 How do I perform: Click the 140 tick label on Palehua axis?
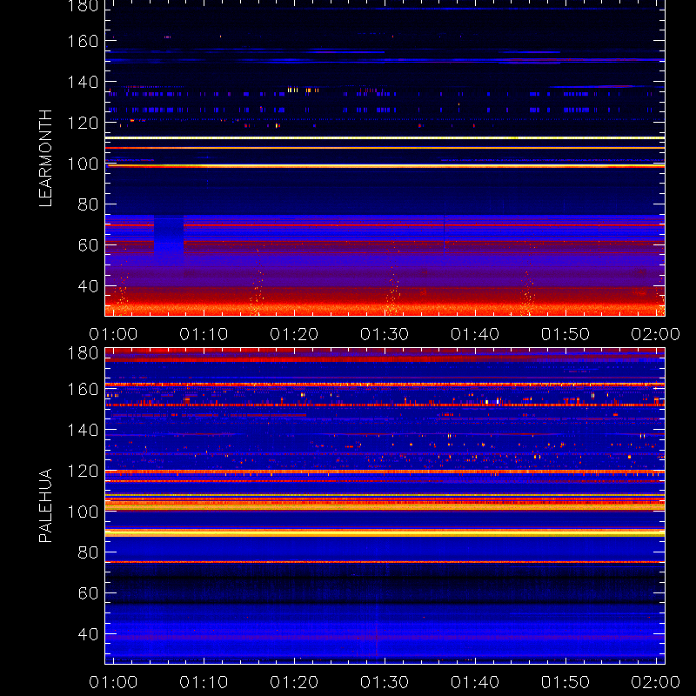pyautogui.click(x=83, y=430)
